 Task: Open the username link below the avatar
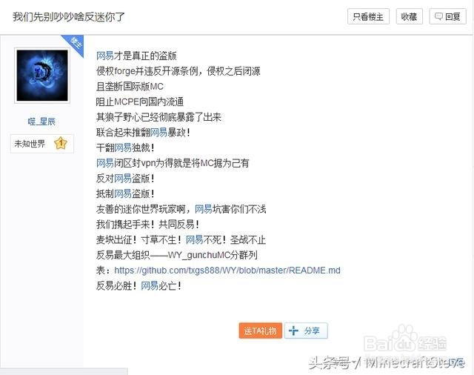click(41, 122)
